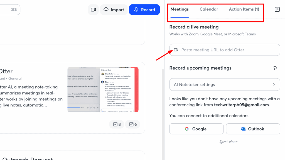Start recording with the blue Record button
The width and height of the screenshot is (285, 160).
[x=144, y=10]
